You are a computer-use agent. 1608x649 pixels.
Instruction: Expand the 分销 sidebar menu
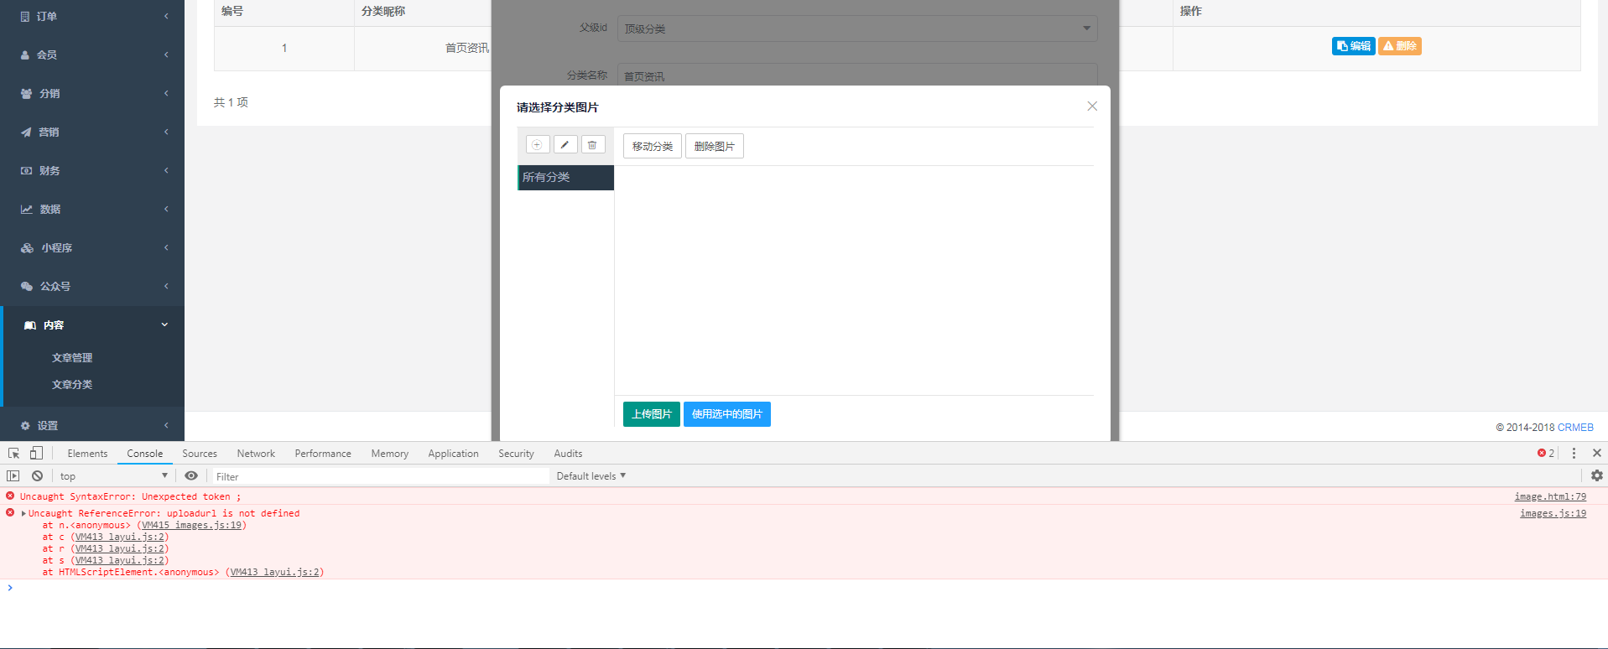click(92, 93)
